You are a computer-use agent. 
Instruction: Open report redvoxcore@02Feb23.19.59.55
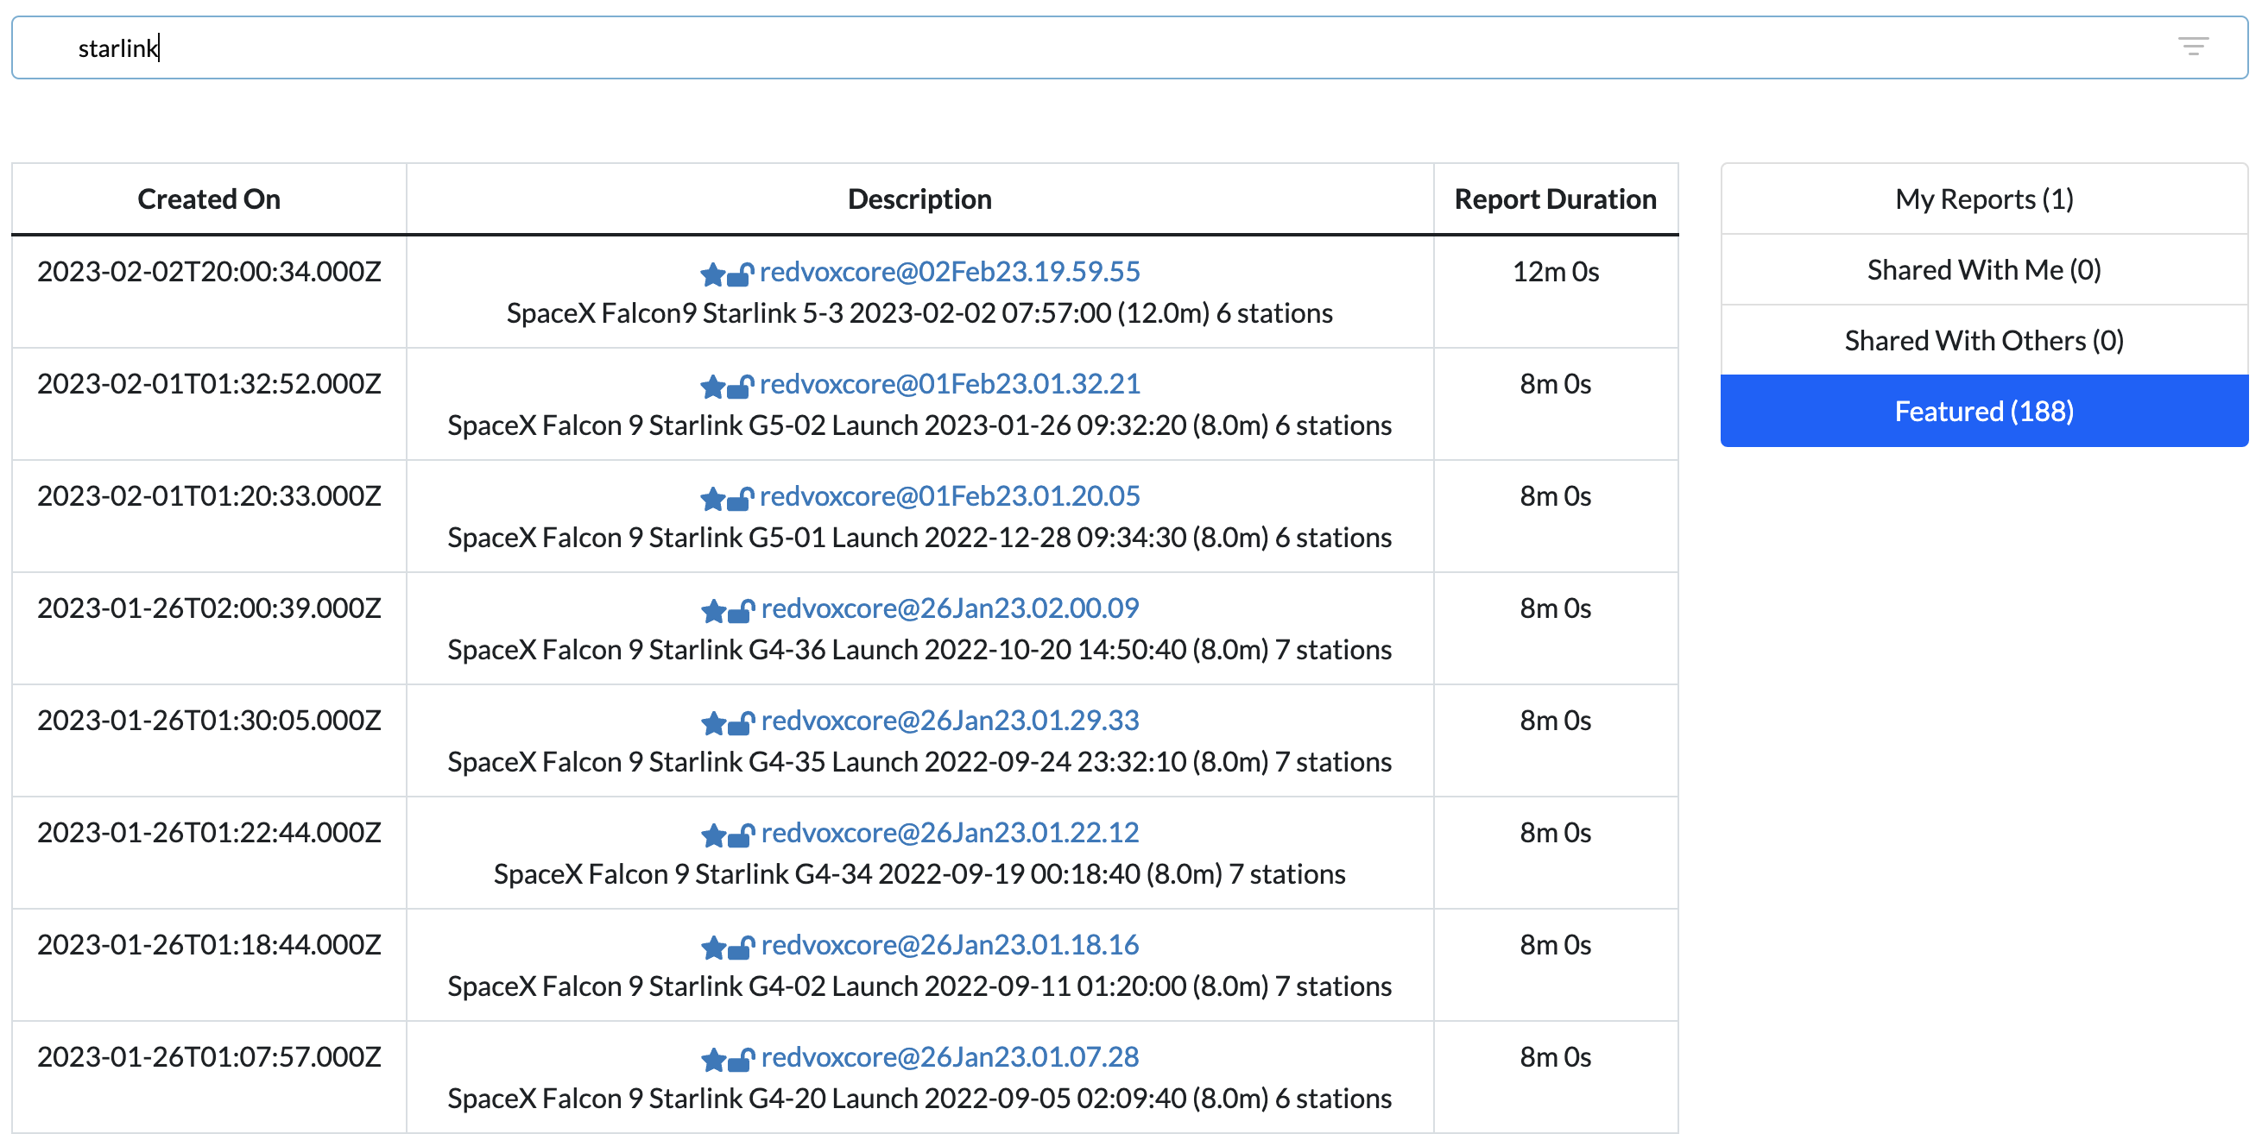[949, 272]
